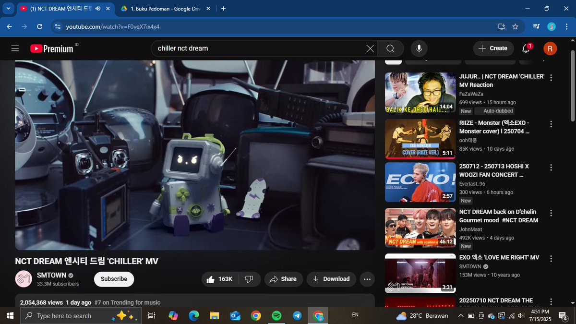Viewport: 576px width, 324px height.
Task: Open Chrome three-dot menu
Action: [x=566, y=26]
